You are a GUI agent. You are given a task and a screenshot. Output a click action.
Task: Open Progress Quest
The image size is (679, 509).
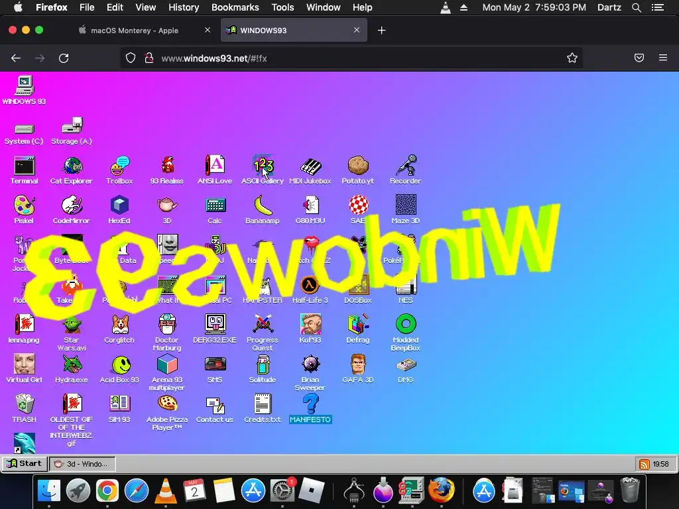point(263,333)
